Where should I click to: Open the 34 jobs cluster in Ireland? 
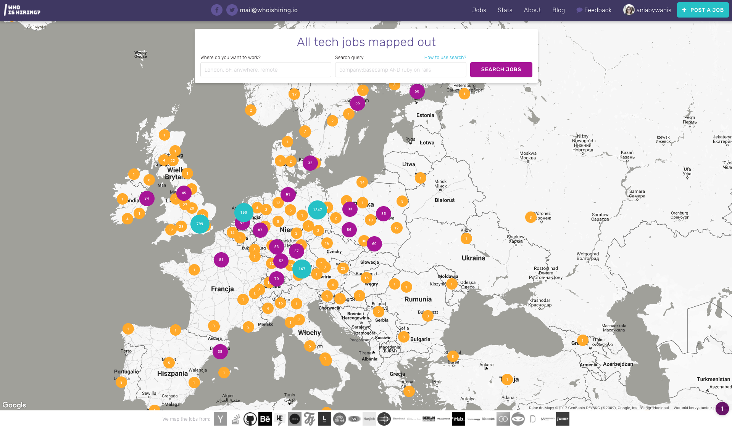click(x=147, y=198)
